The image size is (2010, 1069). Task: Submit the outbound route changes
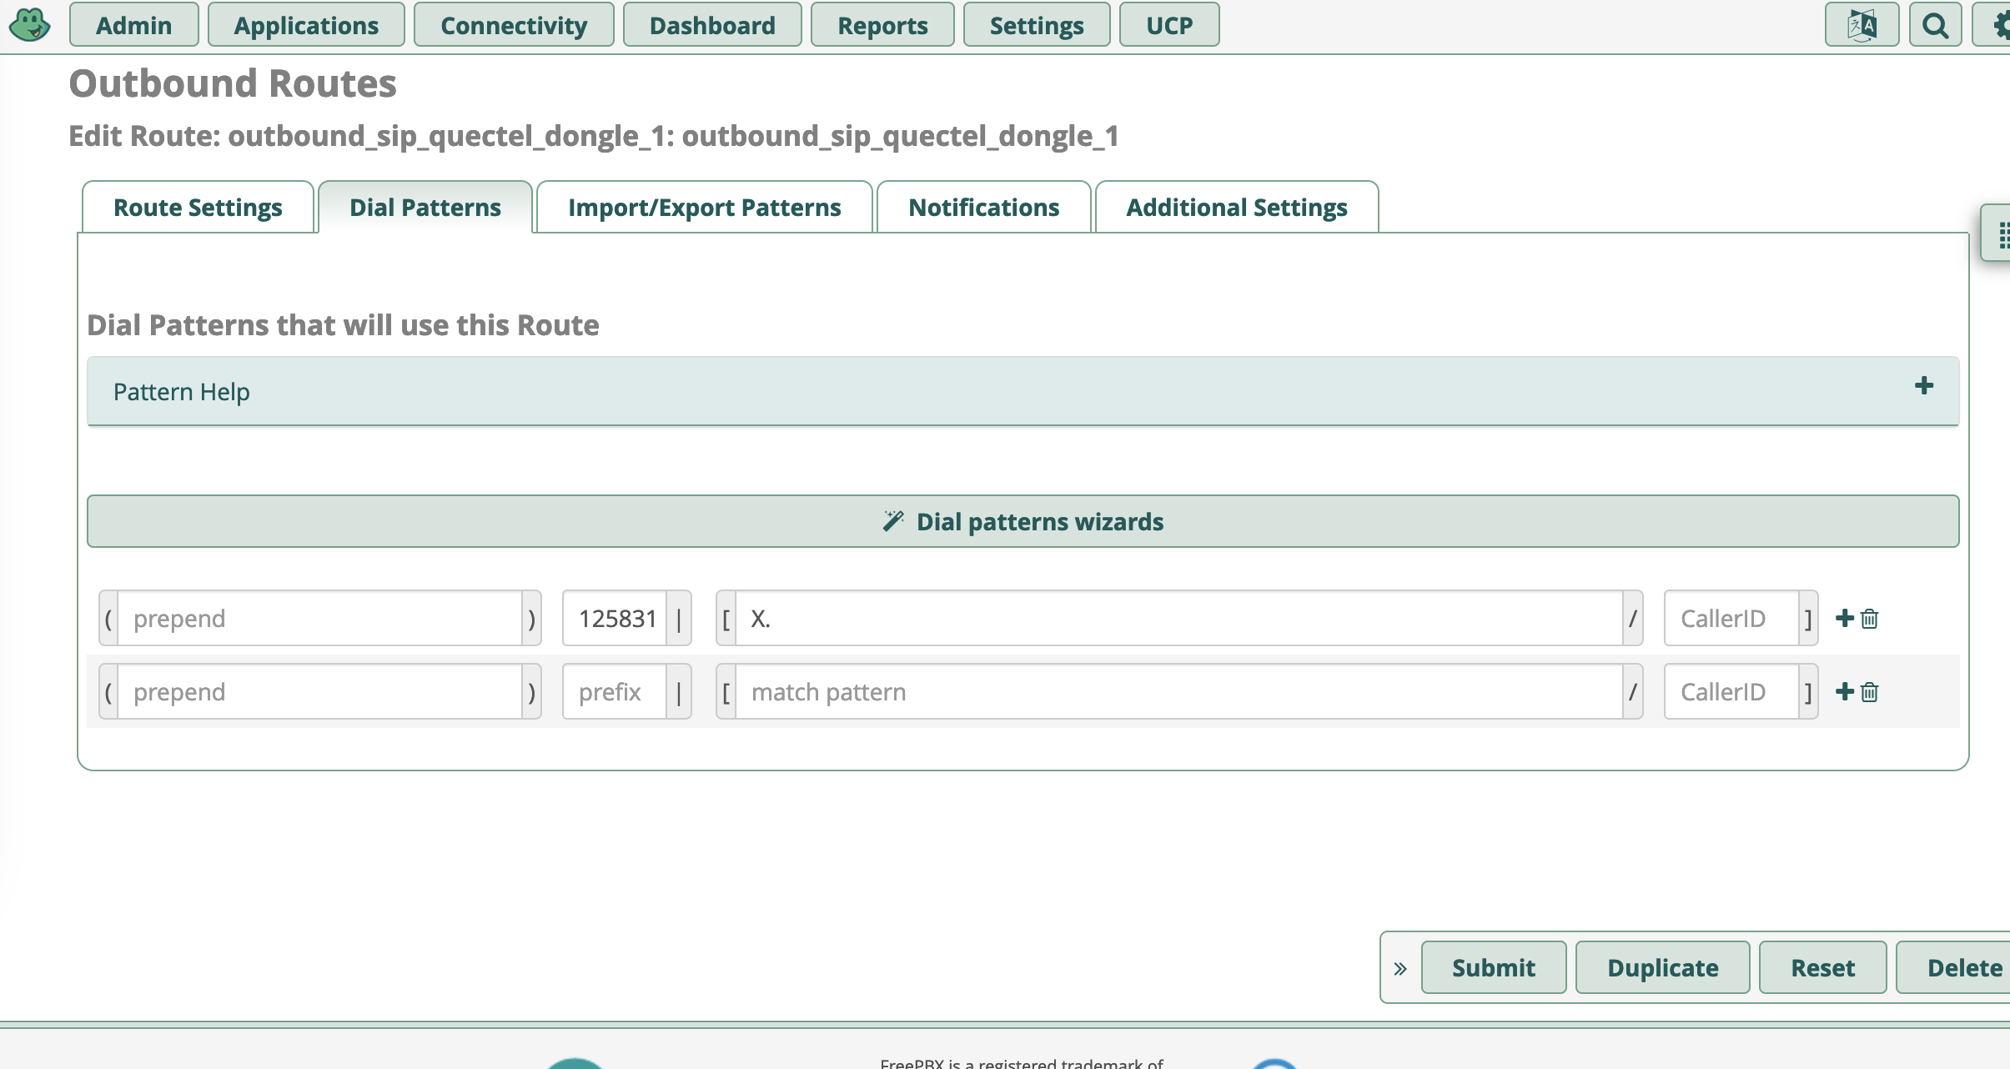[1493, 966]
